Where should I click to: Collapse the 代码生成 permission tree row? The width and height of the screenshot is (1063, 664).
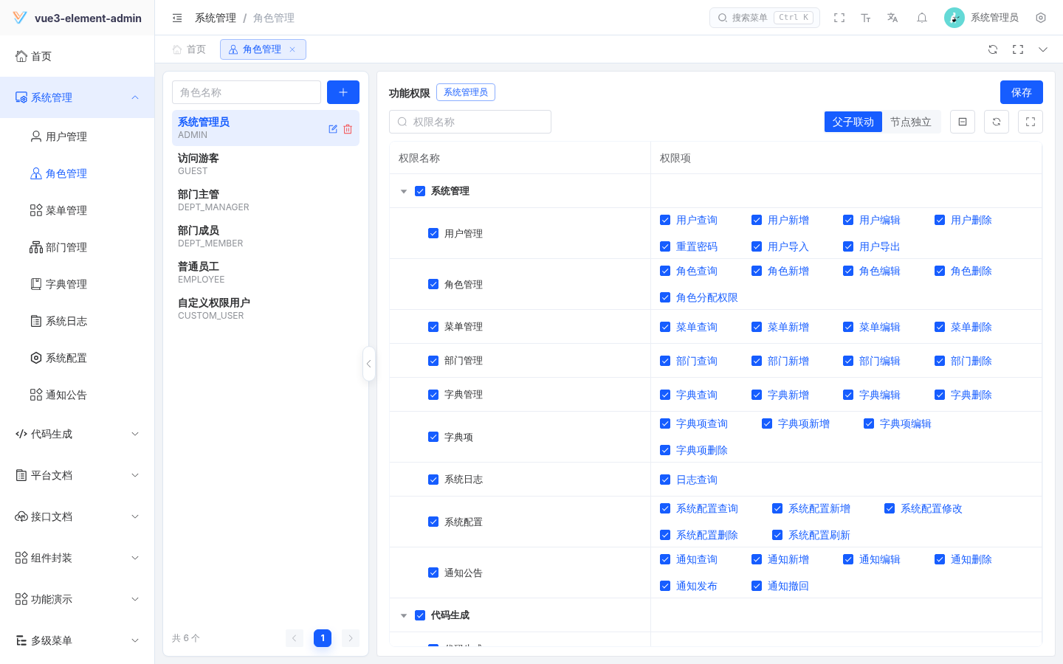click(x=404, y=615)
